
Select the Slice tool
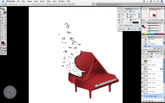point(5,18)
